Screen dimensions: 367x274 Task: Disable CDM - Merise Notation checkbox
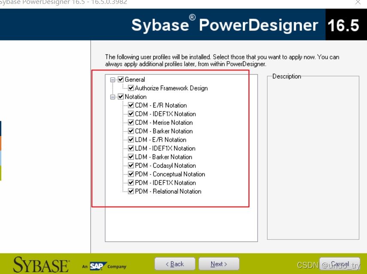(131, 122)
